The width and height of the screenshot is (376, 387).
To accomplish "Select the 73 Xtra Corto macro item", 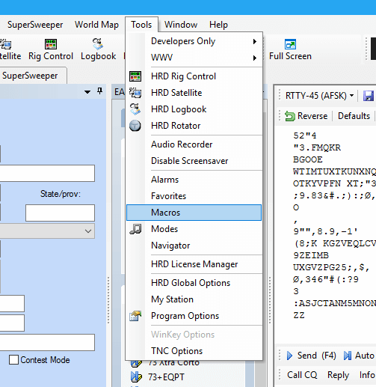I will click(173, 362).
